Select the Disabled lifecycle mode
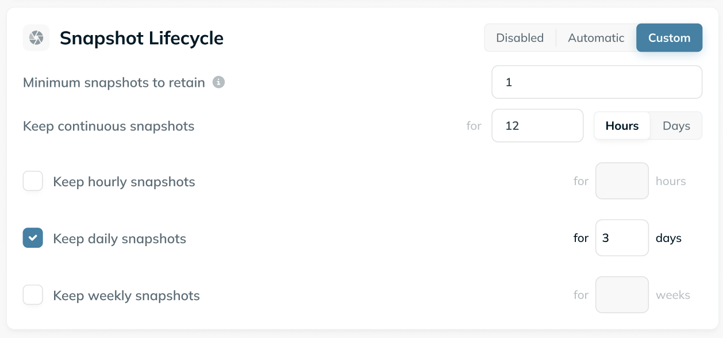The height and width of the screenshot is (338, 723). [520, 37]
